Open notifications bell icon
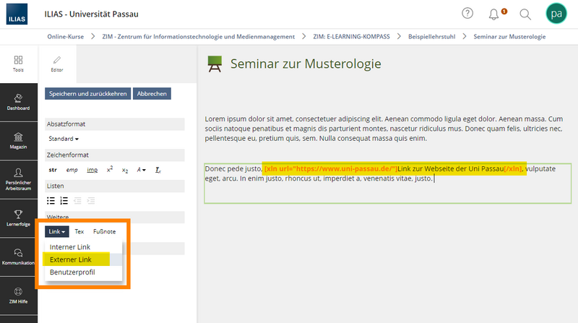 pos(494,14)
